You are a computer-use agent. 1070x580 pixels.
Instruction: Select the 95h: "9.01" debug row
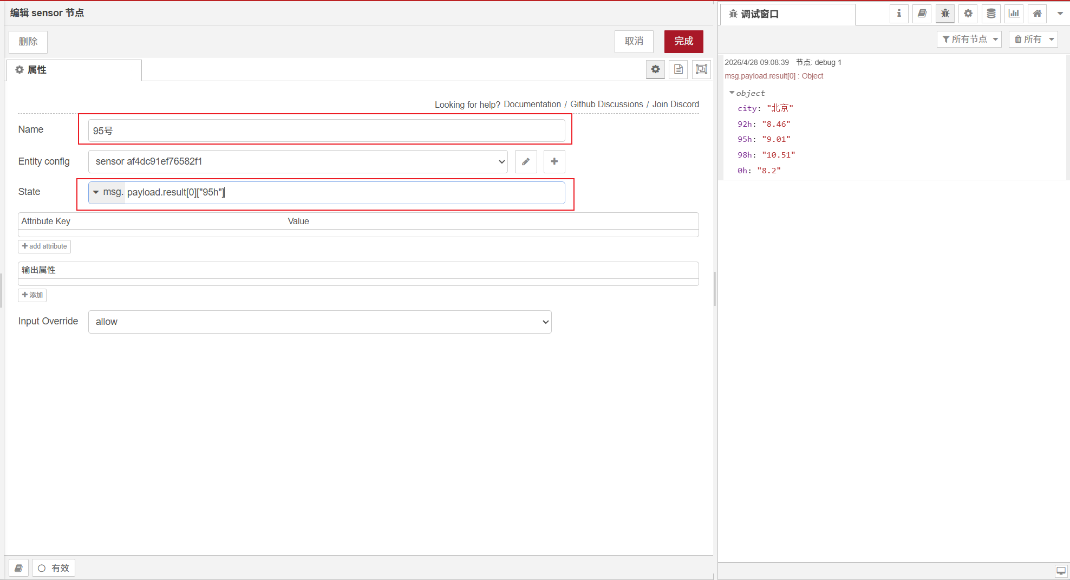[764, 139]
